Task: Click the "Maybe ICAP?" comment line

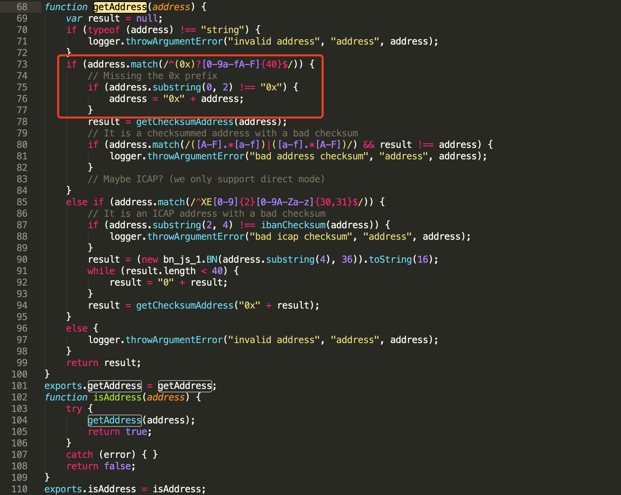Action: (x=206, y=179)
